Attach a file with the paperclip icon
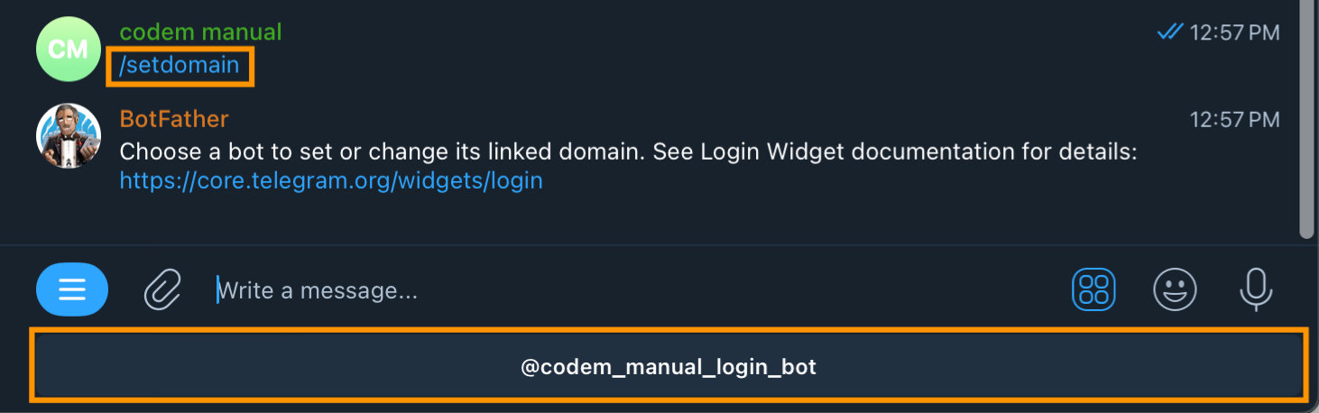Screen dimensions: 1319x413 pyautogui.click(x=163, y=290)
